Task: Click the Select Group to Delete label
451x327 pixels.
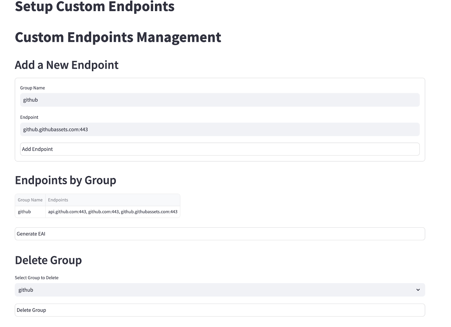Action: tap(37, 278)
